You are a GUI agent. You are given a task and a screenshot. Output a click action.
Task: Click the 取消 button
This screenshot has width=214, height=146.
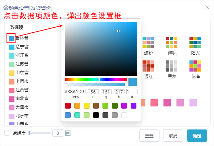(x=173, y=136)
